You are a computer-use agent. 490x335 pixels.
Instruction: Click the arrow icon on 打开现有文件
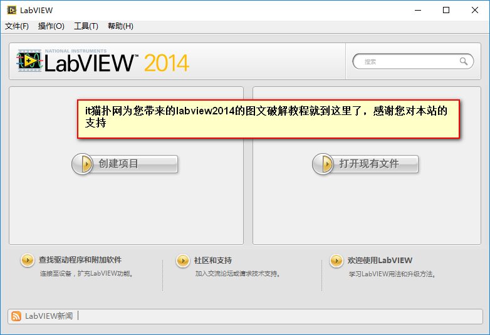tap(323, 164)
